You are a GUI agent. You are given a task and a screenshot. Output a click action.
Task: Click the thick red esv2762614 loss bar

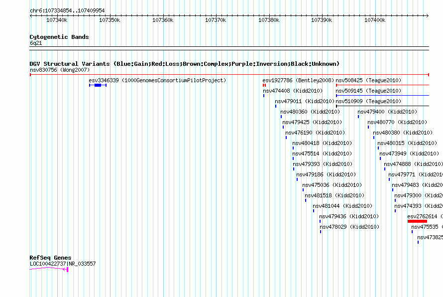(417, 221)
